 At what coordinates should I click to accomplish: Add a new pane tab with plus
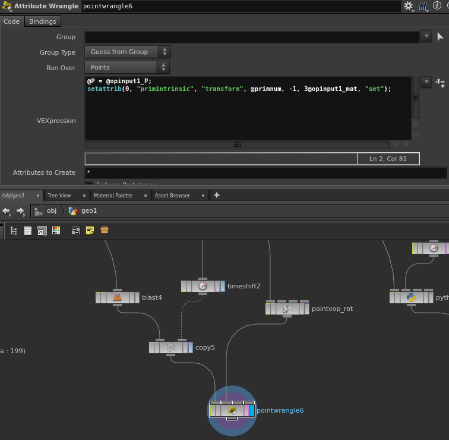pyautogui.click(x=217, y=195)
